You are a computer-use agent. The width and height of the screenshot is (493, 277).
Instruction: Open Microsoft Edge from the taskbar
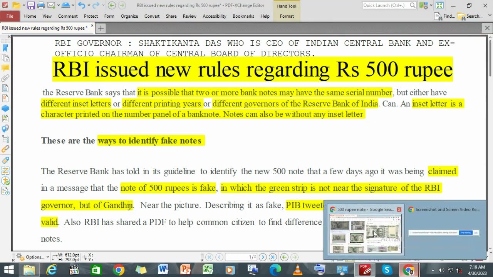(x=275, y=270)
